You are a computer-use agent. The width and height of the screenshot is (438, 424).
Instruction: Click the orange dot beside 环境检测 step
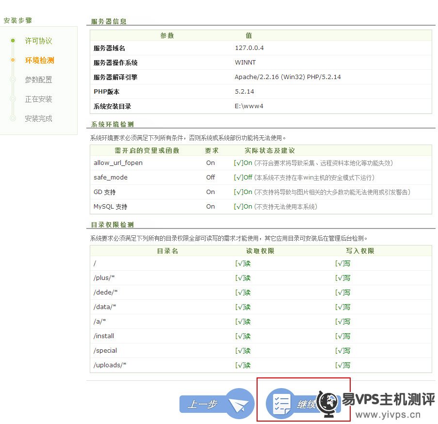[12, 60]
